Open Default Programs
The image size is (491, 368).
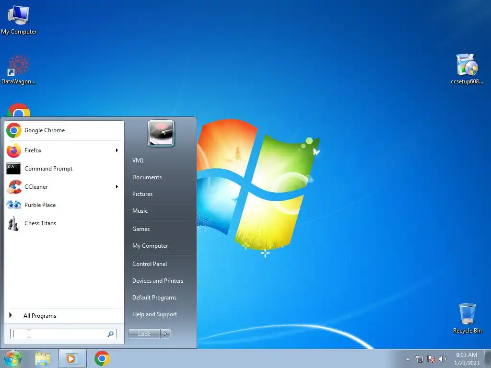(154, 298)
